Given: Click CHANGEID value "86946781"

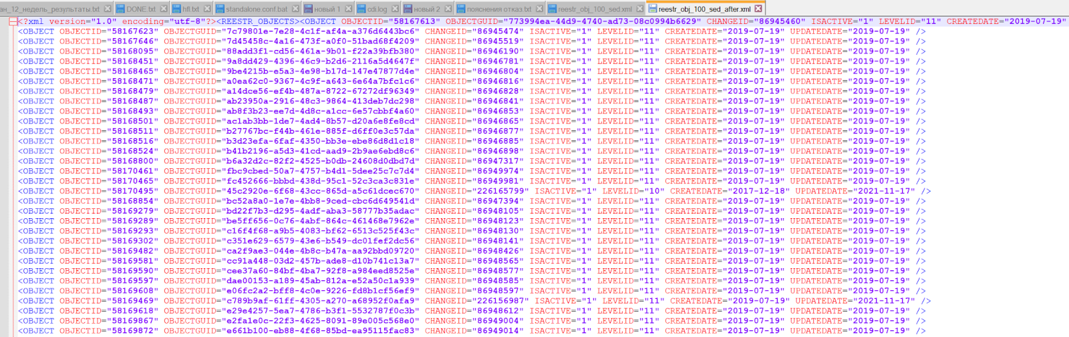Looking at the screenshot, I should coord(499,61).
